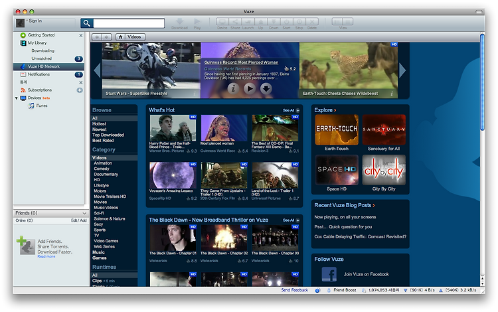Open the Voyager's Amazing Legacy thumbnail
The width and height of the screenshot is (498, 312).
(x=173, y=175)
